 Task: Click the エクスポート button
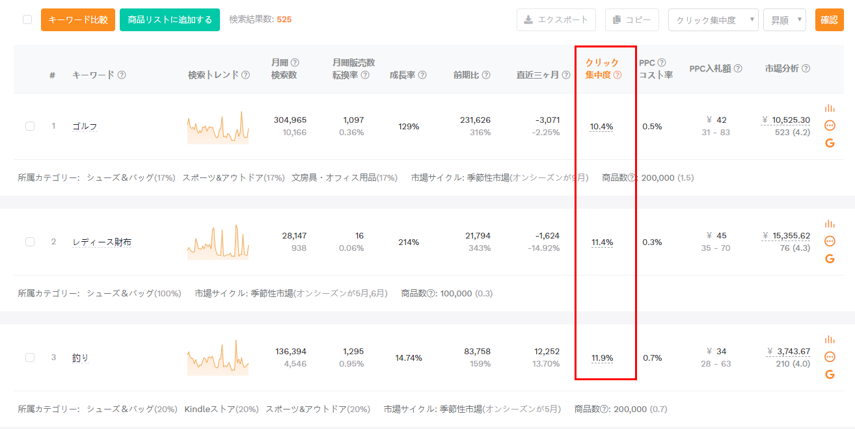(x=556, y=19)
